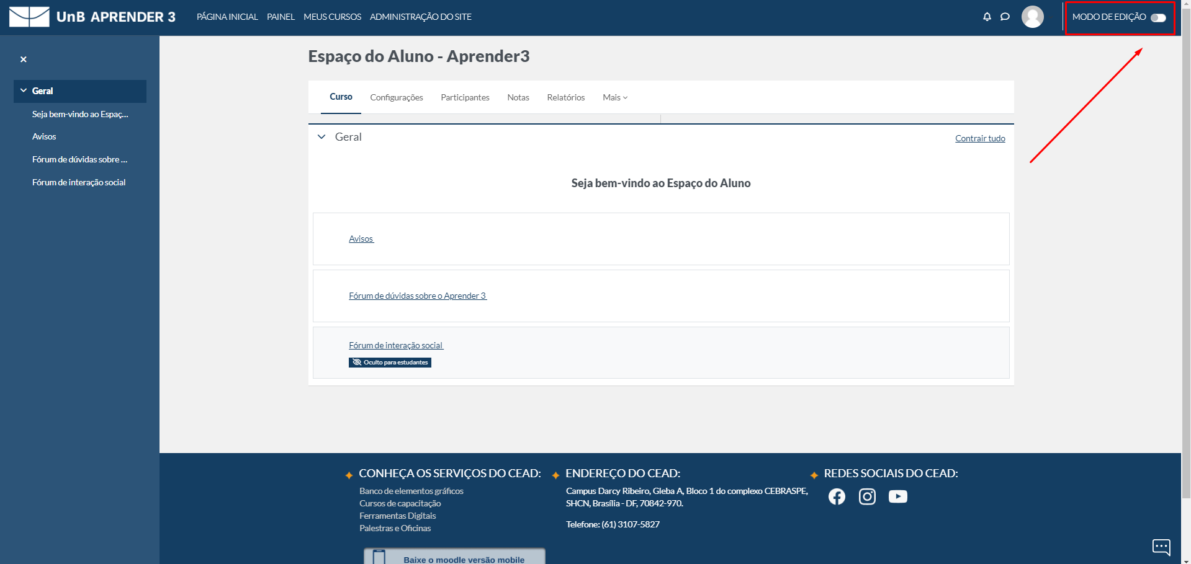The height and width of the screenshot is (564, 1191).
Task: Open CEAD Facebook page icon
Action: pyautogui.click(x=837, y=496)
